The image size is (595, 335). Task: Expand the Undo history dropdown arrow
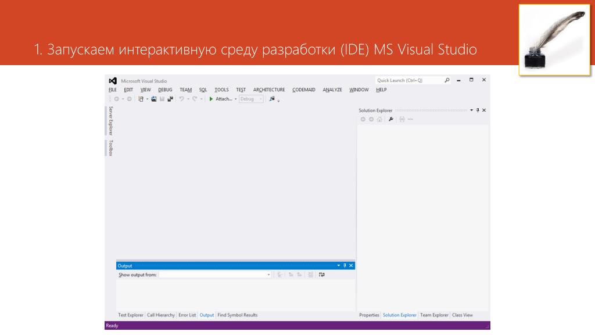click(188, 99)
